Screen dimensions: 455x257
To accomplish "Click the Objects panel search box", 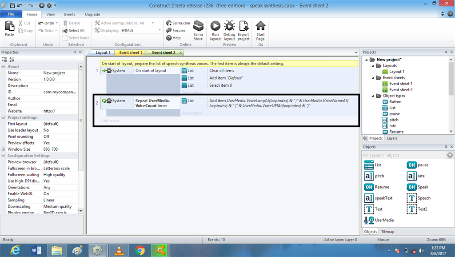I will pos(404,155).
